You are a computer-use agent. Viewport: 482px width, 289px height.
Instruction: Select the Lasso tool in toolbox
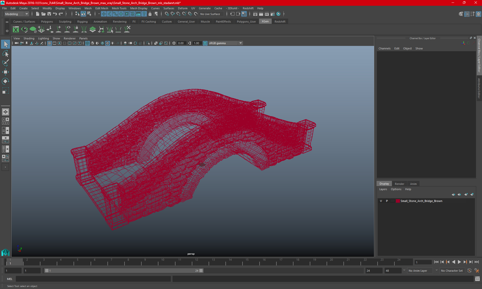pyautogui.click(x=5, y=53)
